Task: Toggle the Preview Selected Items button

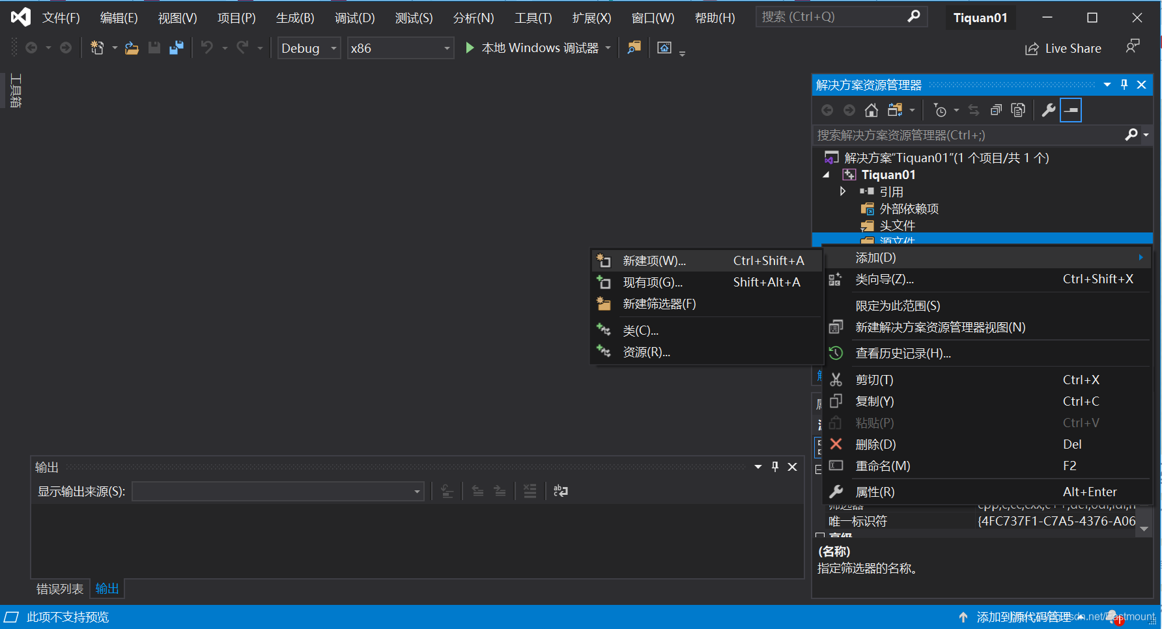Action: coord(1071,109)
